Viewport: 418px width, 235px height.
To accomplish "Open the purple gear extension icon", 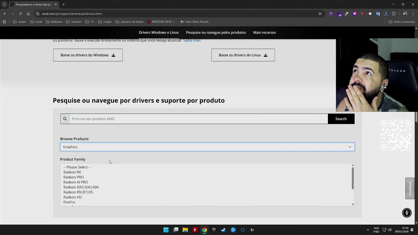I will 331,14.
